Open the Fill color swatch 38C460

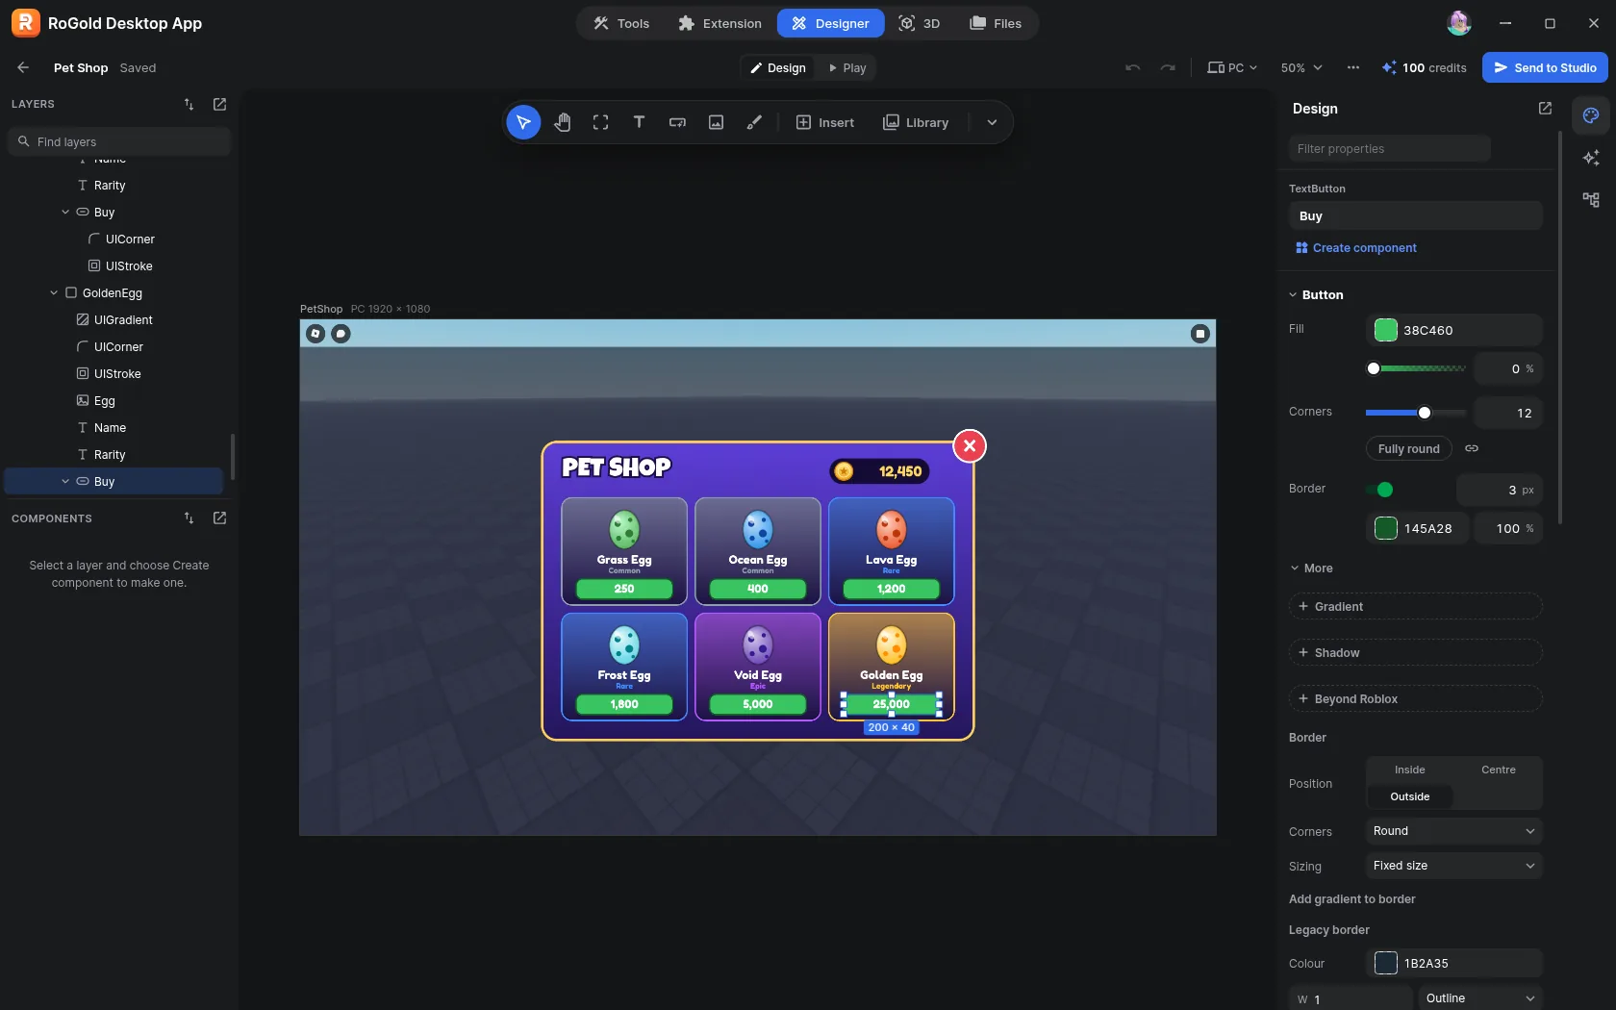1386,330
